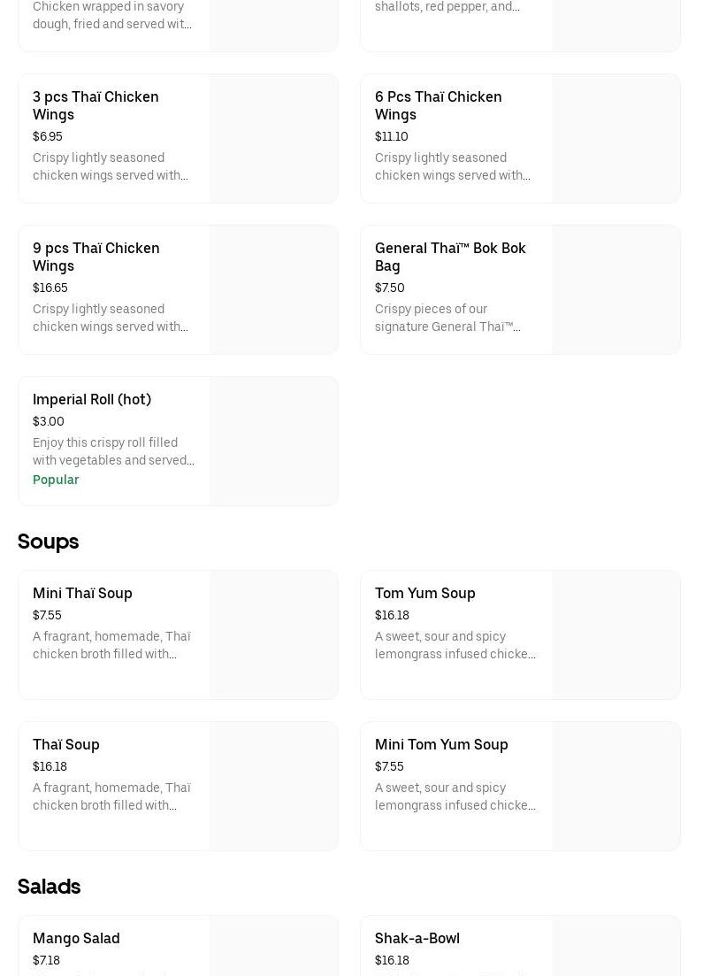
Task: Click the General Thaï Bok Bok Bag image
Action: 616,289
